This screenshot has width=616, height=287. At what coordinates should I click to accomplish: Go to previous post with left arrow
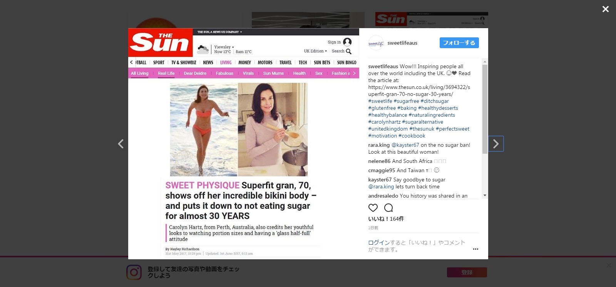(x=121, y=144)
